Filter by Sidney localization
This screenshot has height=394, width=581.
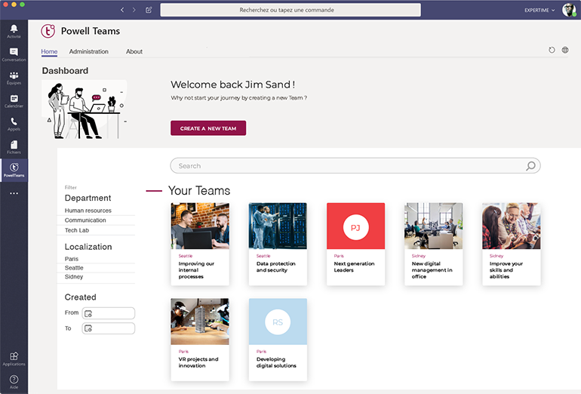[x=74, y=276]
